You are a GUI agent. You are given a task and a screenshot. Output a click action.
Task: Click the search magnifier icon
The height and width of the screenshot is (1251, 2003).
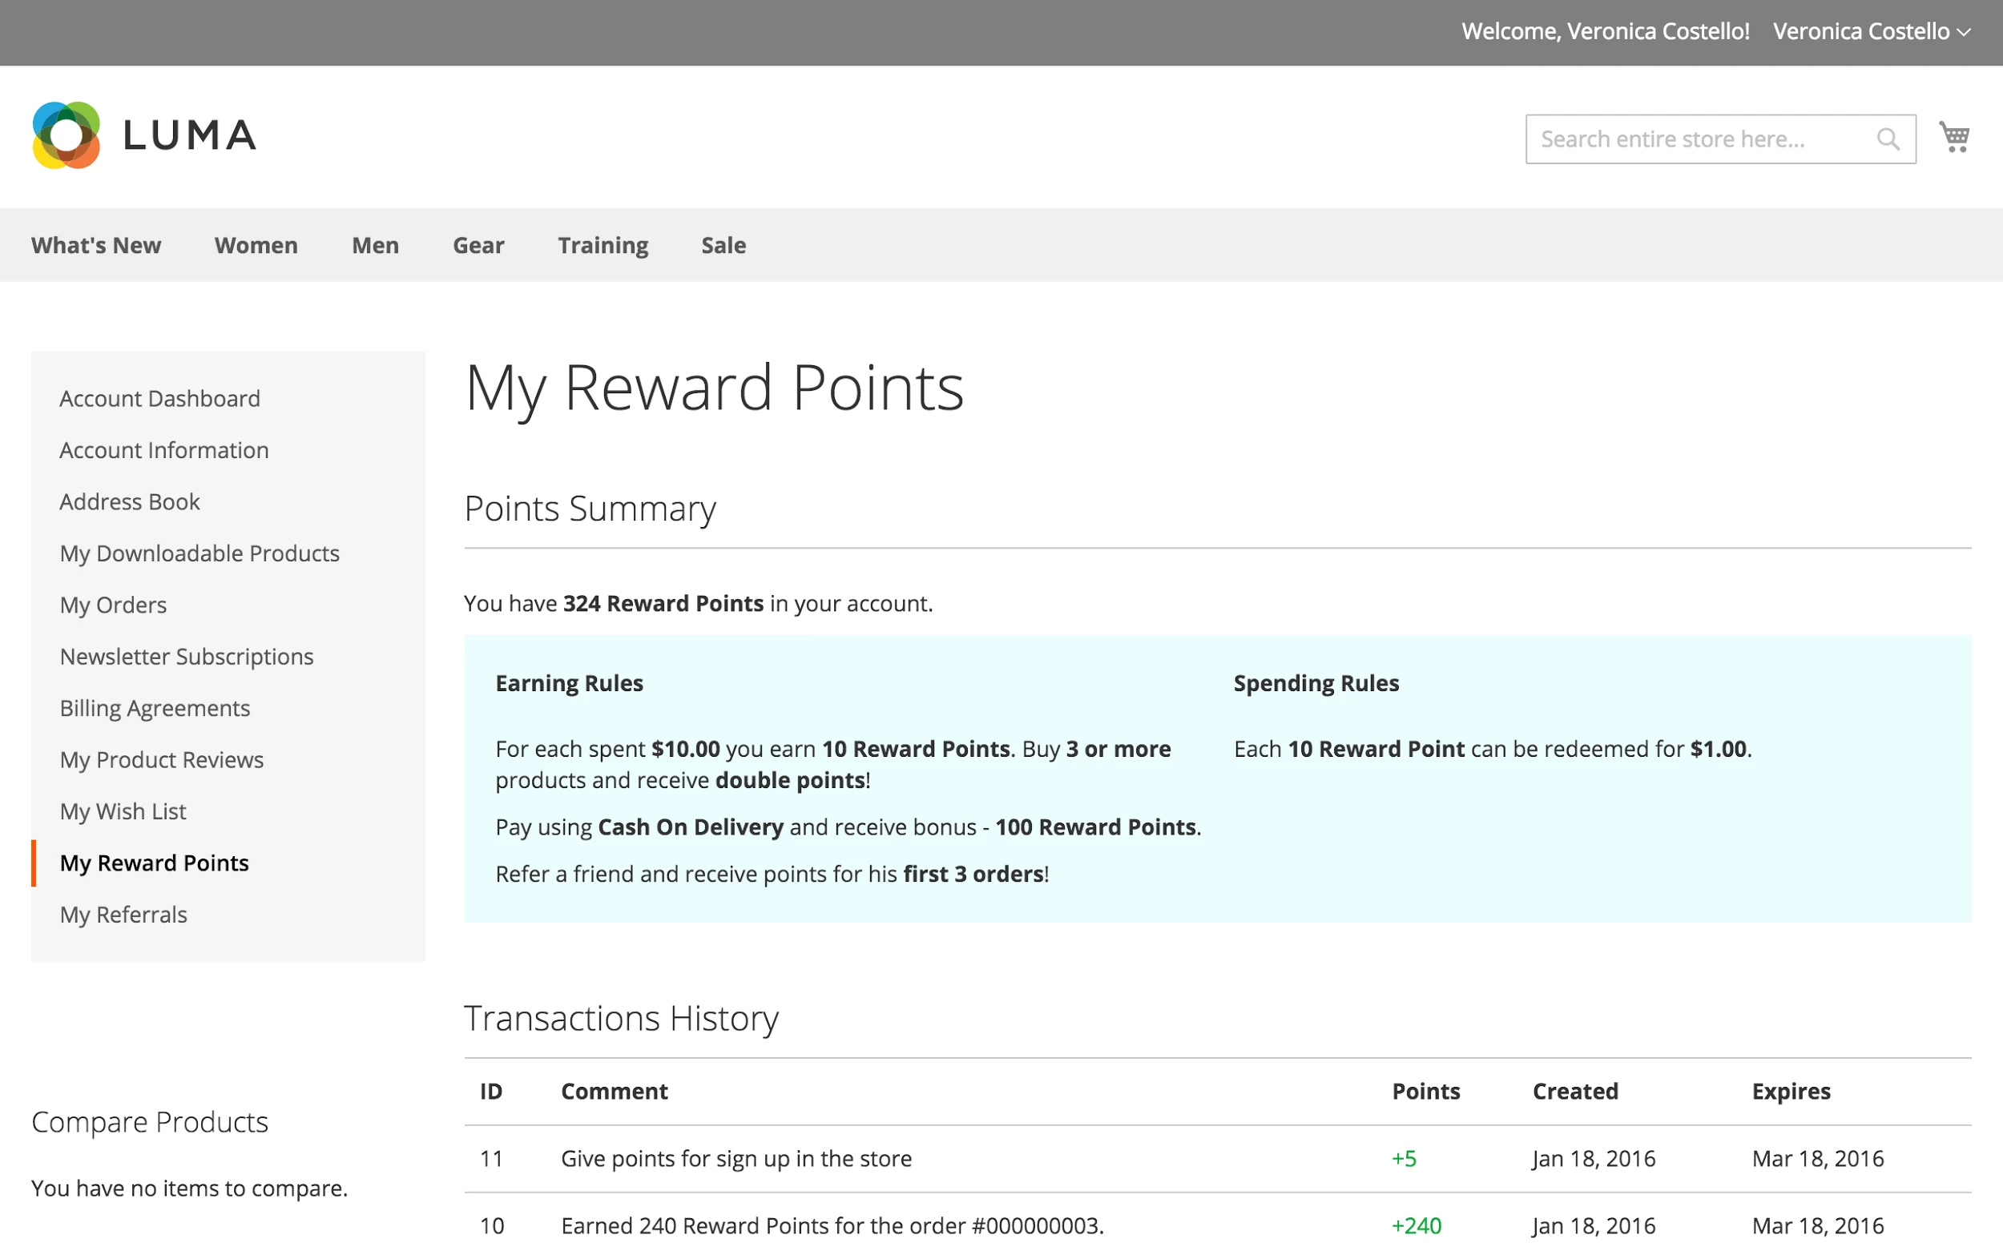tap(1889, 139)
